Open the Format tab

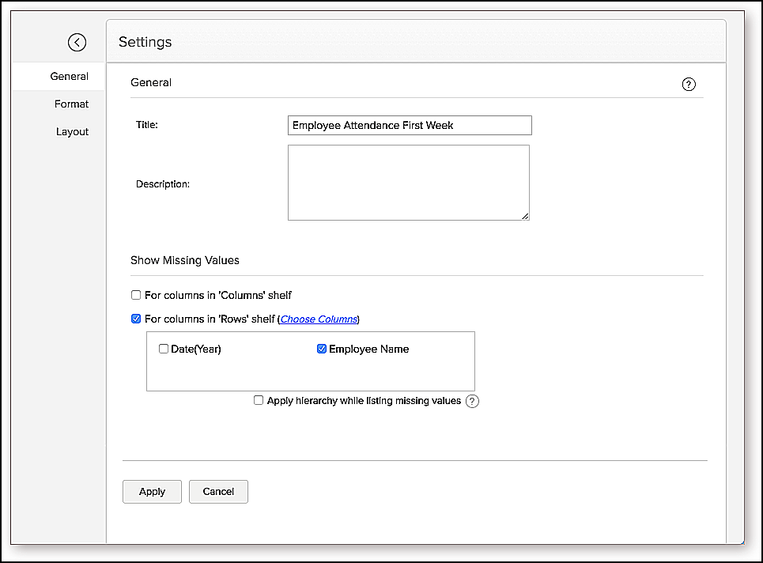point(71,104)
